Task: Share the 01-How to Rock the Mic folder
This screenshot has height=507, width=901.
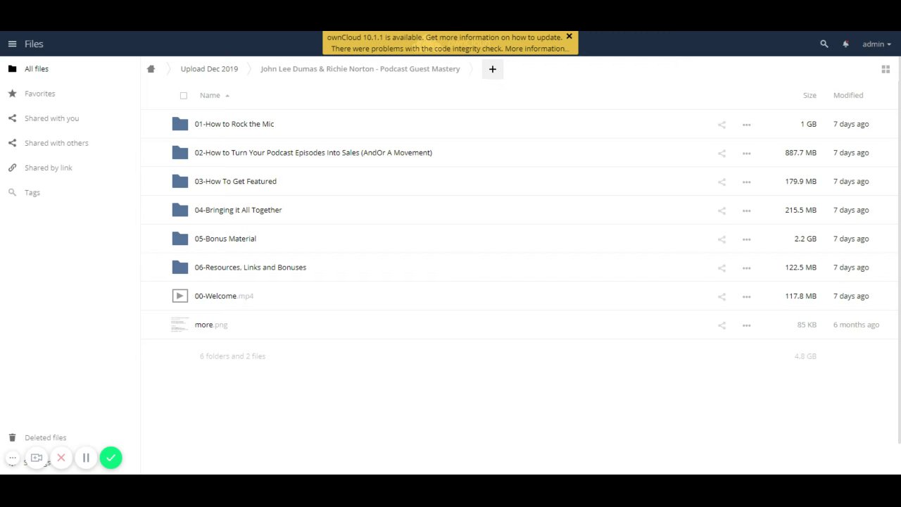Action: point(722,125)
